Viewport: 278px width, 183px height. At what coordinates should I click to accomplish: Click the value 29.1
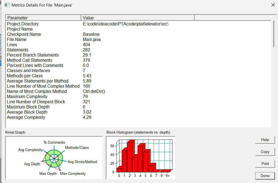[x=87, y=55]
